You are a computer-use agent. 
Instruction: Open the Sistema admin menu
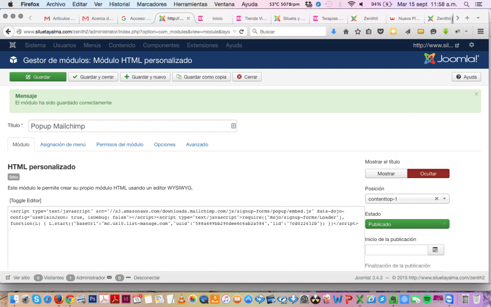pos(35,46)
